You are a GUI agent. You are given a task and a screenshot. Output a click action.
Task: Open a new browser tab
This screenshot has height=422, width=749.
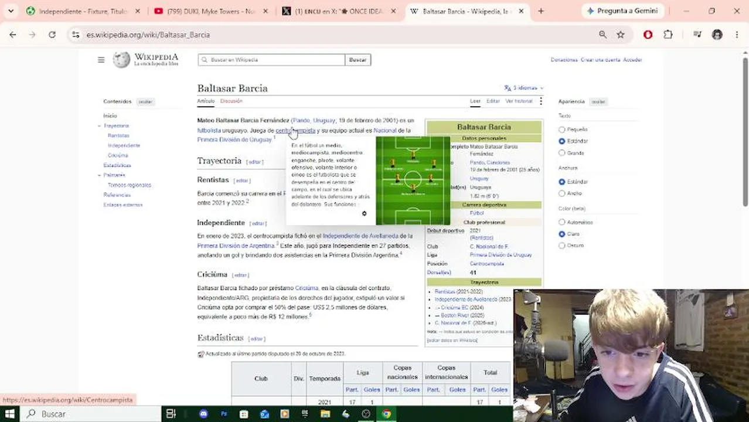540,11
